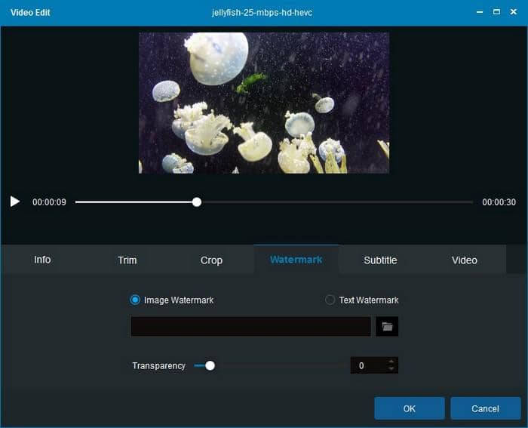Click the jellyfish video preview frame
This screenshot has width=528, height=428.
coord(264,103)
